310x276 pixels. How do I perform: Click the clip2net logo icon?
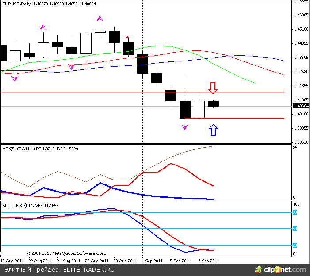pos(259,269)
